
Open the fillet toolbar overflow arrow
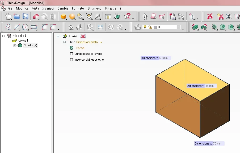[x=58, y=29]
